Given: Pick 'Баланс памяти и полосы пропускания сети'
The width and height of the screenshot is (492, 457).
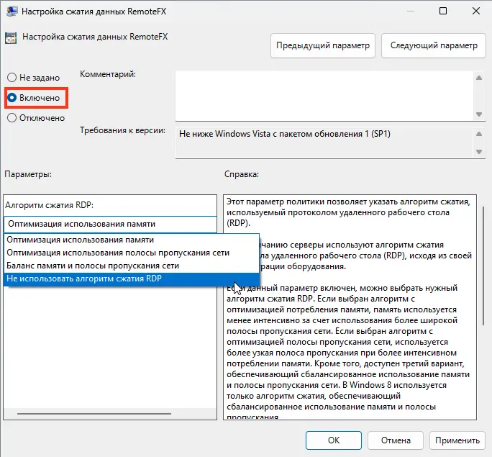Looking at the screenshot, I should click(132, 266).
